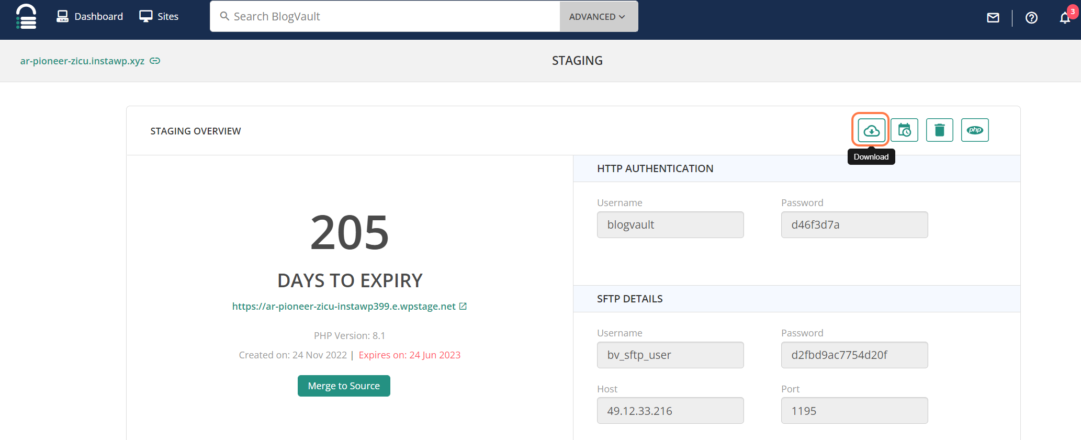1081x440 pixels.
Task: Click the Merge to Source button
Action: 344,386
